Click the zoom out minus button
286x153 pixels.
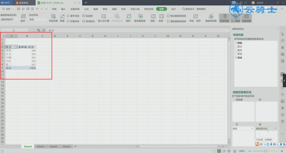[x=250, y=151]
